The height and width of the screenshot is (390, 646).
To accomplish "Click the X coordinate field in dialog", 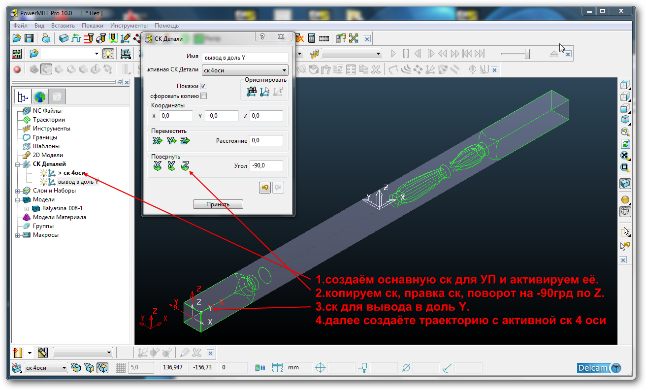I will coord(176,116).
